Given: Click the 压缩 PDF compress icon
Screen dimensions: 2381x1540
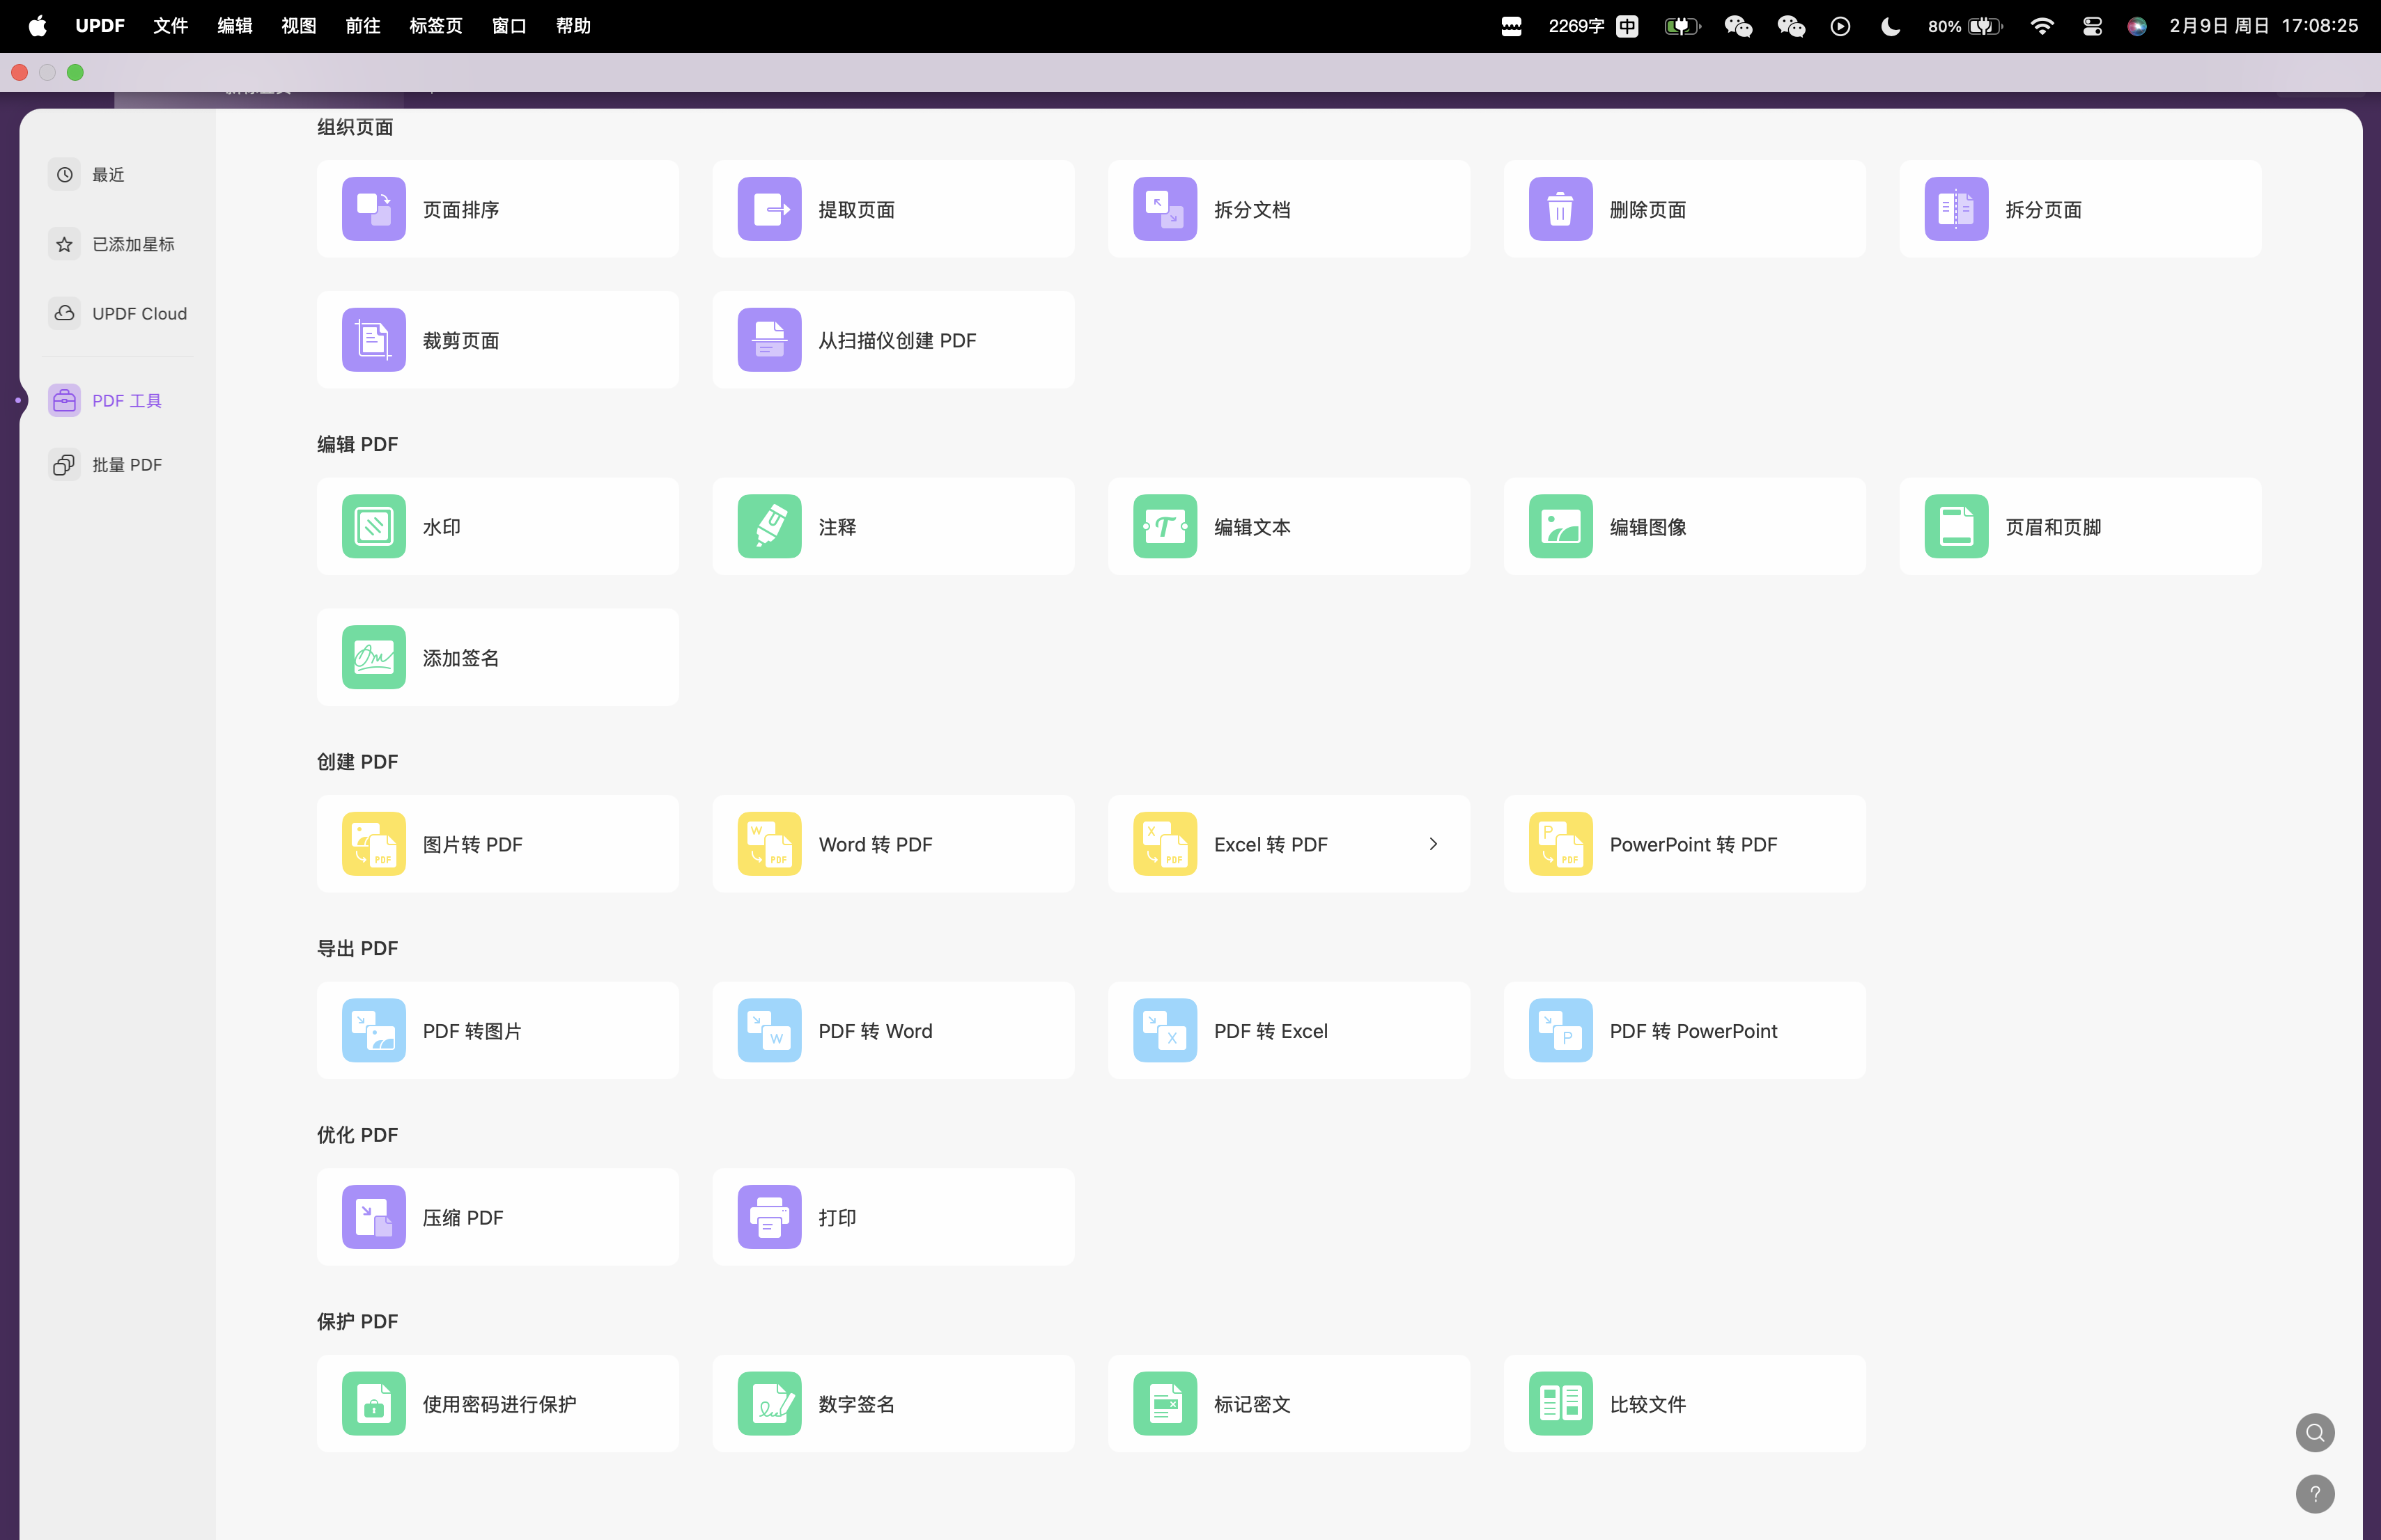Looking at the screenshot, I should [x=373, y=1217].
